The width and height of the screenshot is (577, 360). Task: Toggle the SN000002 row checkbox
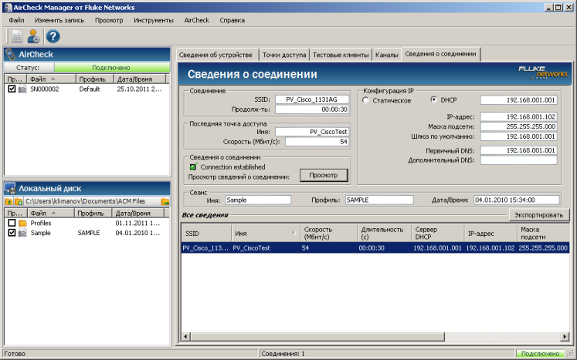12,89
